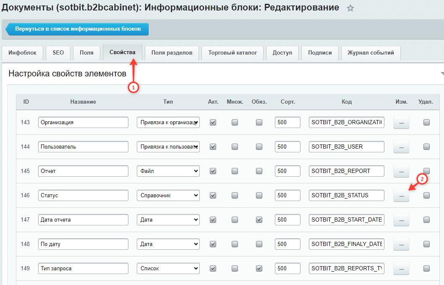
Task: Edit sort value for Отчет row
Action: pyautogui.click(x=287, y=171)
